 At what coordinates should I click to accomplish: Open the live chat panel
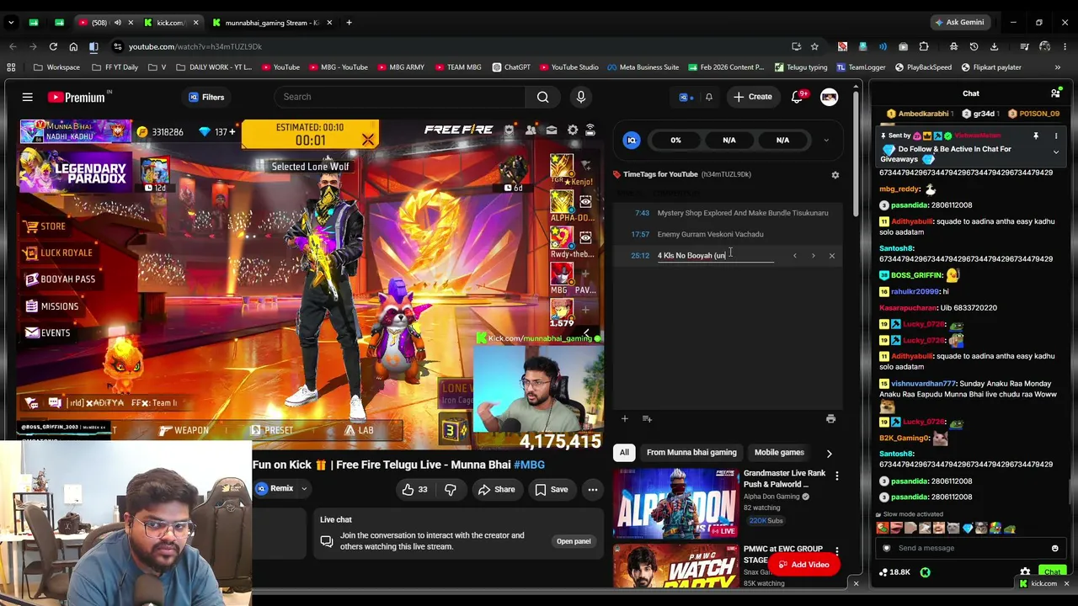tap(574, 541)
